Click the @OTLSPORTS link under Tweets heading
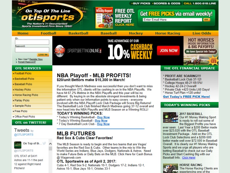Screen dimensions: 230x173 click(x=24, y=135)
